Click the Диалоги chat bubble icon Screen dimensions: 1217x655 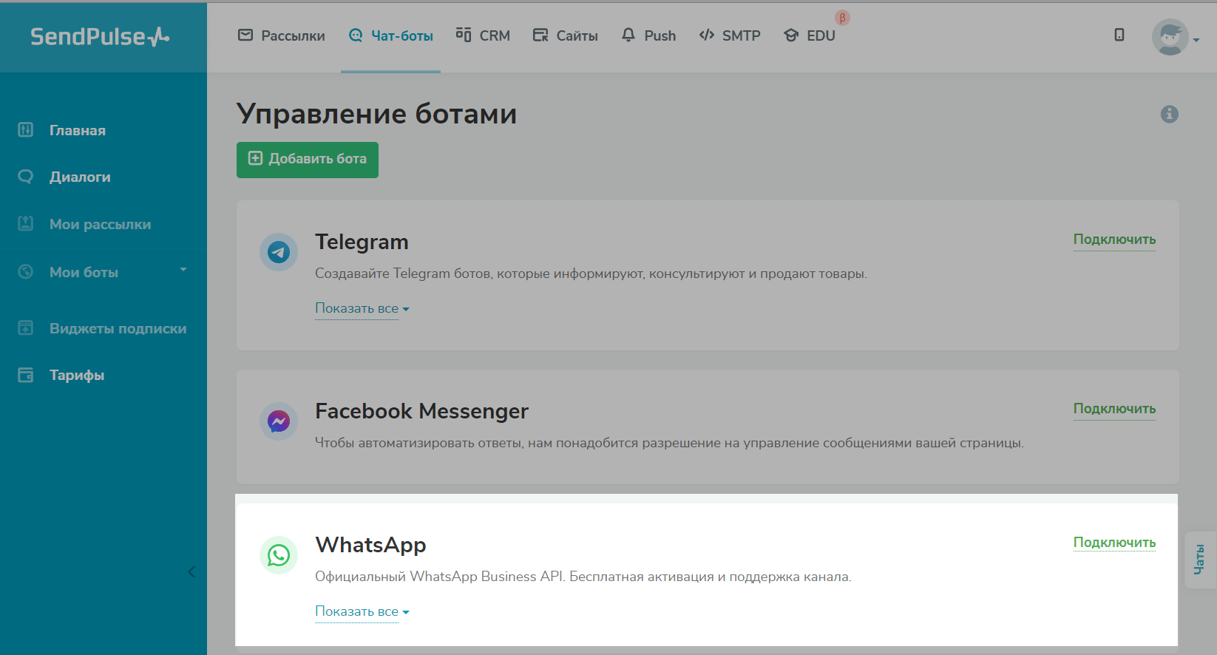[x=26, y=177]
